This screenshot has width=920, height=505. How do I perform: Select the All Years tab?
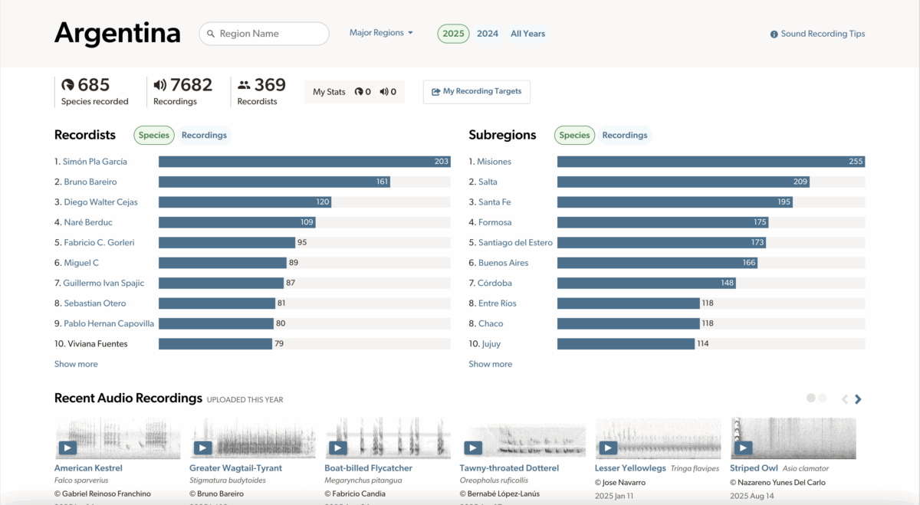click(x=527, y=33)
